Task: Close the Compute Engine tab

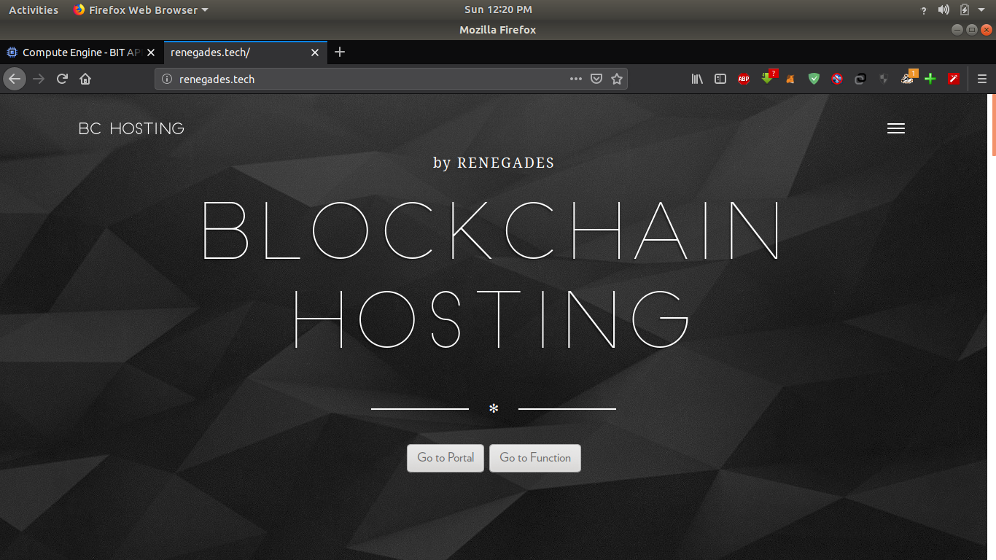Action: coord(151,52)
